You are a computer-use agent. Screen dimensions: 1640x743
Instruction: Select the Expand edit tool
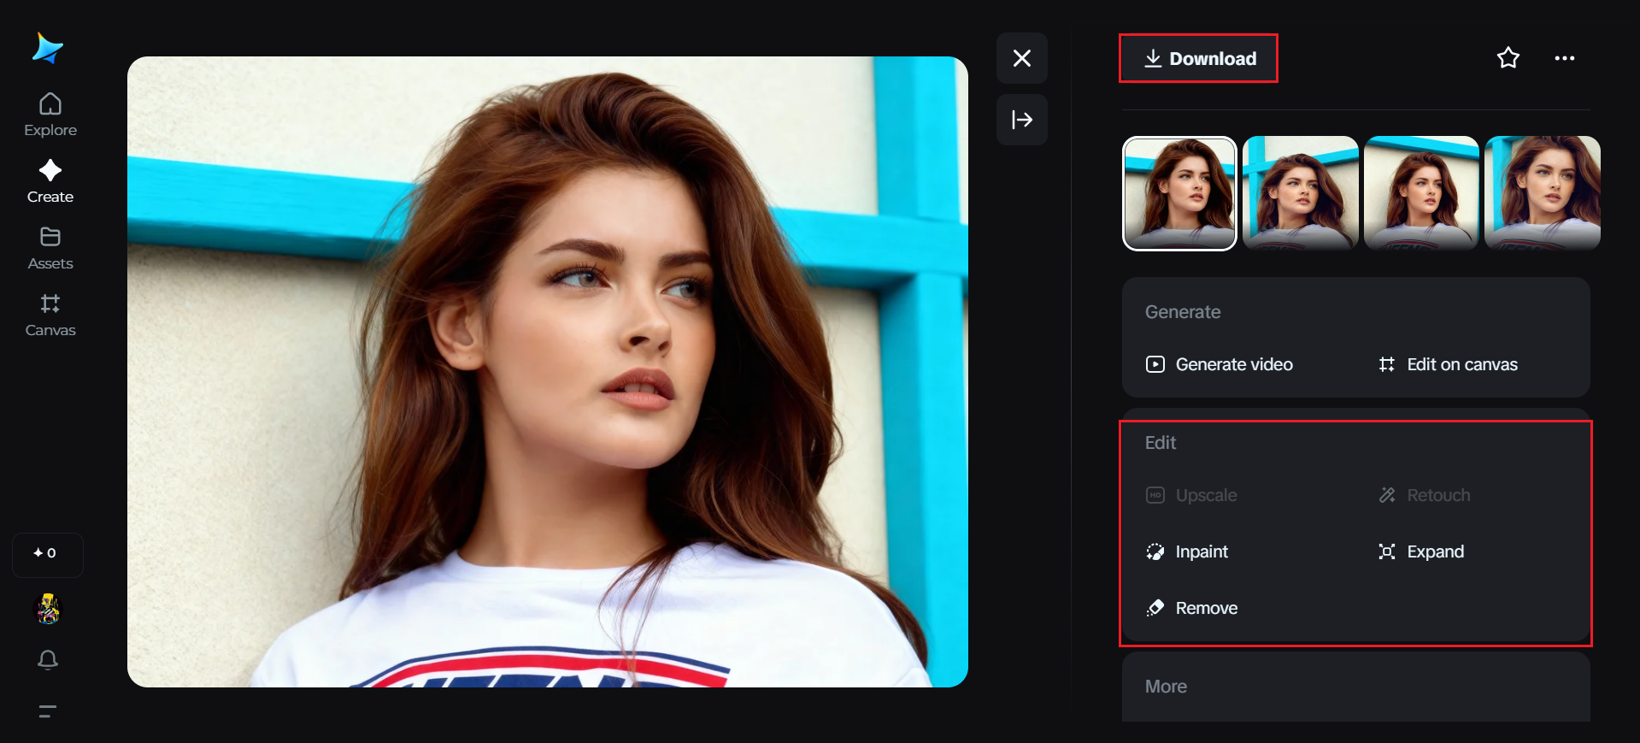(1421, 551)
